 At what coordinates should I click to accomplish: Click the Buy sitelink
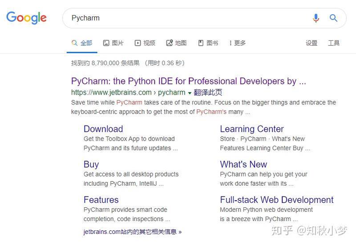pyautogui.click(x=91, y=164)
